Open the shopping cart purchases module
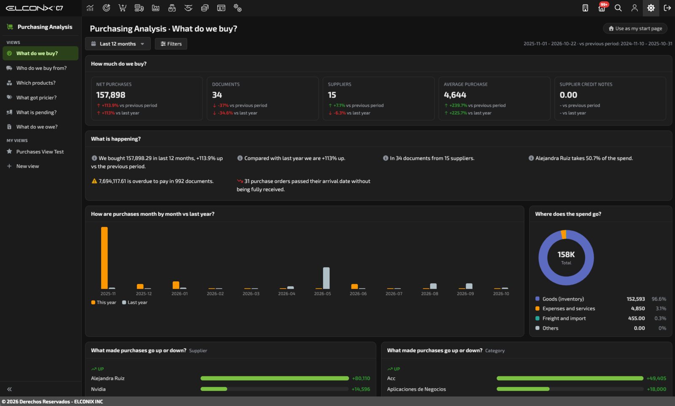 (122, 8)
